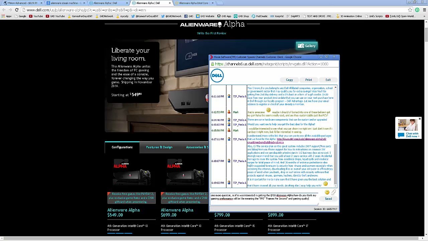Select the Configurations tab

pyautogui.click(x=122, y=147)
